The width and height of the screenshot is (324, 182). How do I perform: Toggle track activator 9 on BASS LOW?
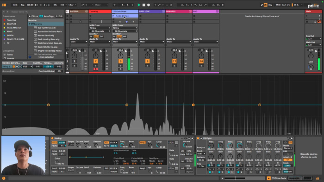coord(147,61)
